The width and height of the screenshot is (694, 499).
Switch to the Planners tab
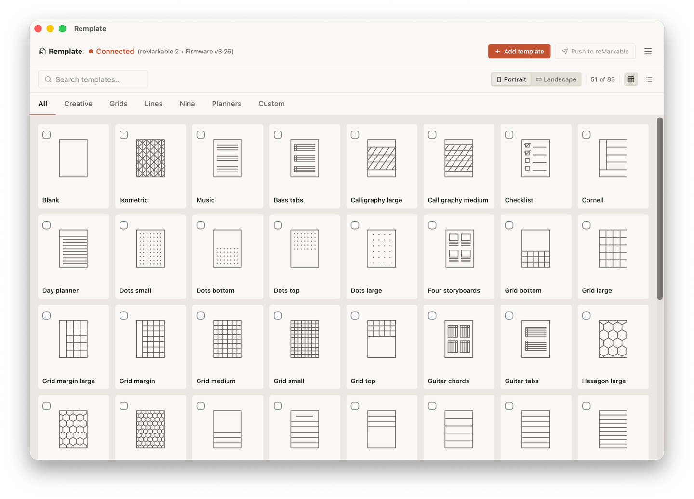(227, 104)
